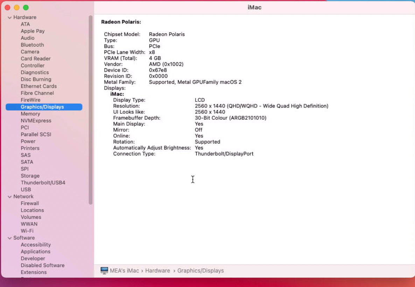Select Apple Pay in the sidebar
The width and height of the screenshot is (415, 287).
tap(33, 31)
